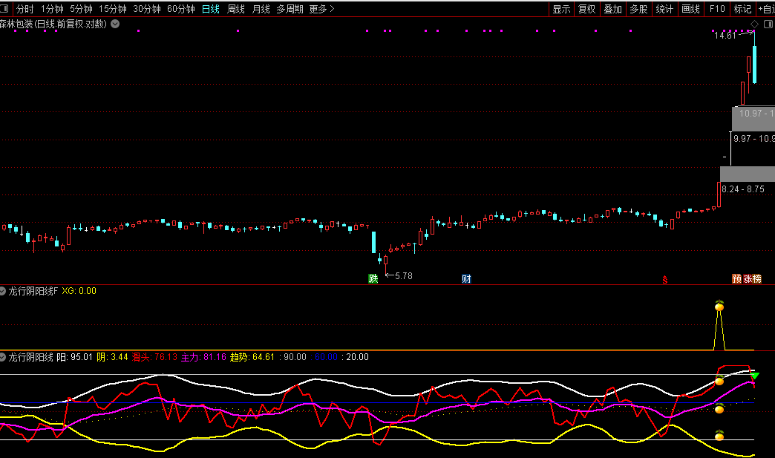This screenshot has width=775, height=458.
Task: Click the panel toggle icon left of 分时
Action: 5,9
